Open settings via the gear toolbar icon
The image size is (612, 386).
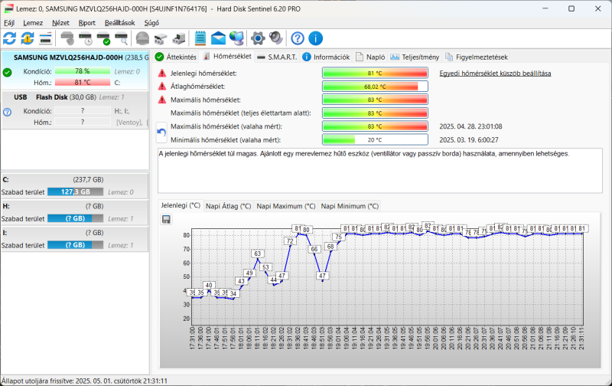[x=258, y=38]
